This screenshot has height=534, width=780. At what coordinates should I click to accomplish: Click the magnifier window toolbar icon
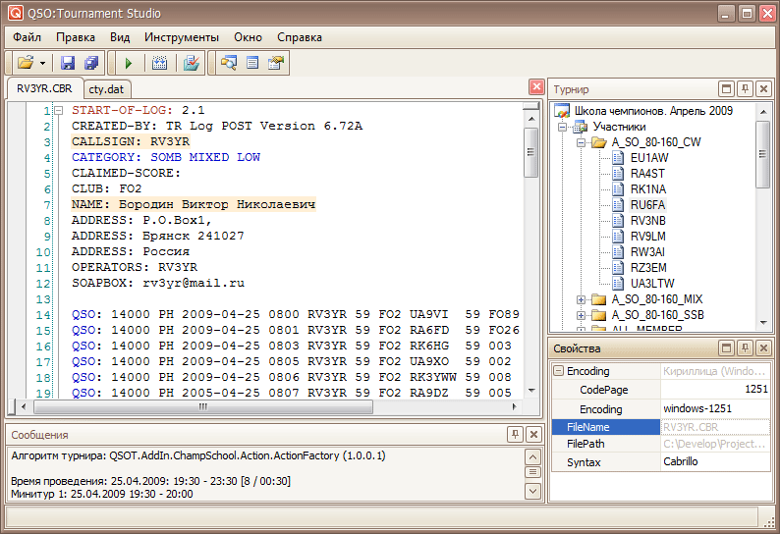pyautogui.click(x=229, y=63)
